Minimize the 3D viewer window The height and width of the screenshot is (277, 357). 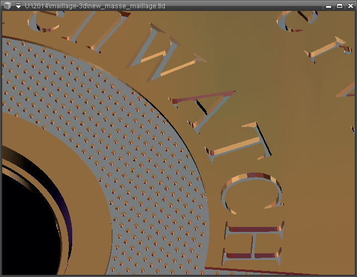tap(329, 5)
